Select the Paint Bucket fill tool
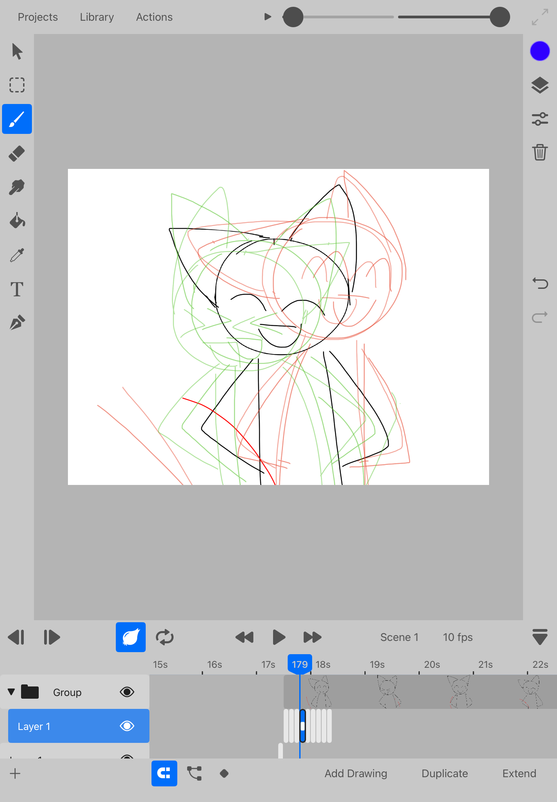This screenshot has width=557, height=802. point(17,221)
